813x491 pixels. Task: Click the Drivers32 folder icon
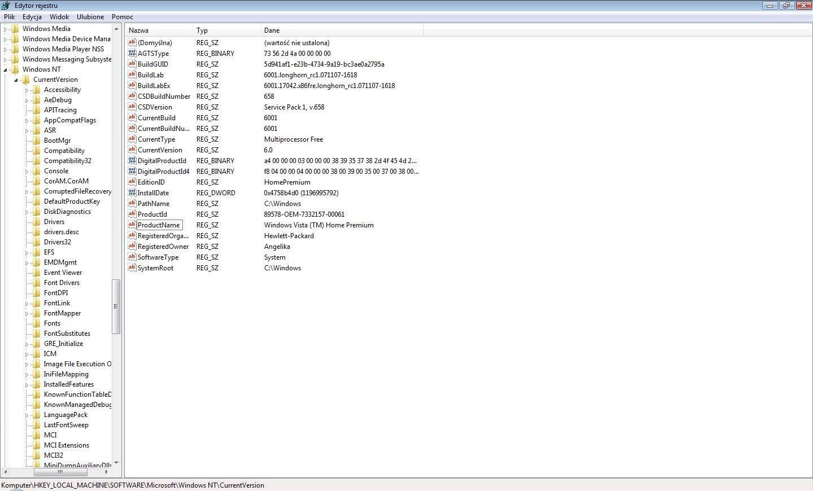[x=37, y=242]
